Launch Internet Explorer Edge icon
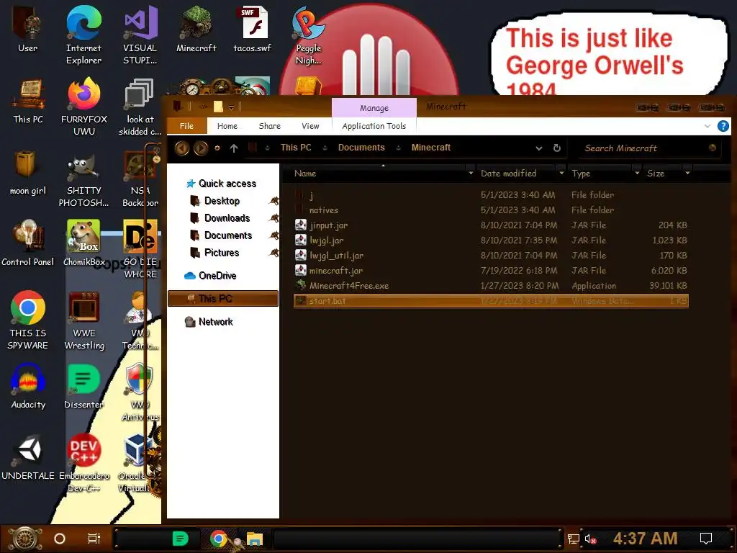The image size is (737, 553). [83, 35]
